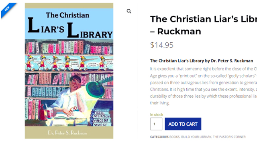Click the CATEGORIES label

[x=159, y=137]
